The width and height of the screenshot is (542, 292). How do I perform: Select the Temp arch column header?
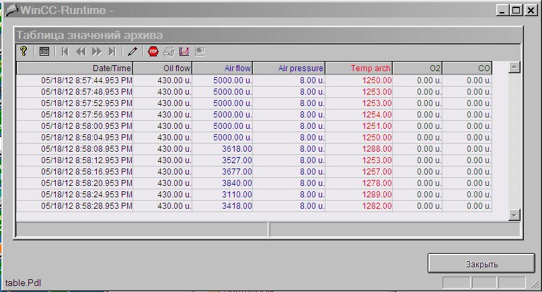point(359,68)
